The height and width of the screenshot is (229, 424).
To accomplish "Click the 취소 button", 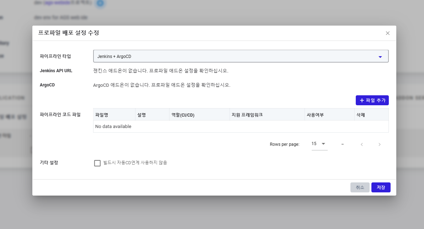I will click(x=360, y=187).
